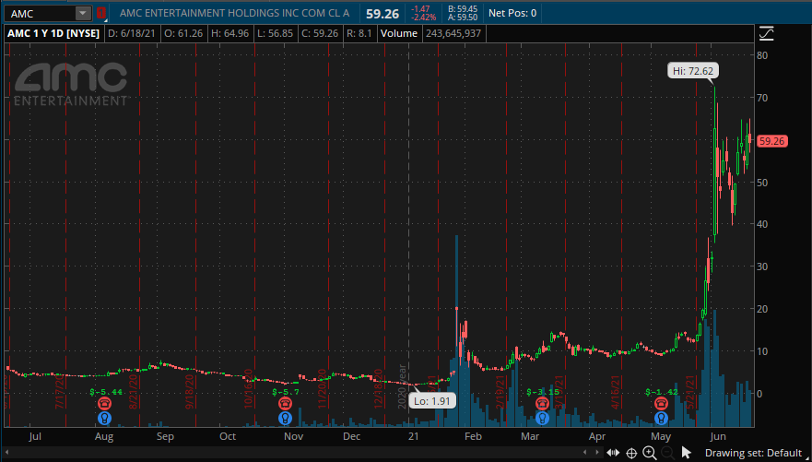The height and width of the screenshot is (462, 812).
Task: Click the $-5.7 earnings estimate label
Action: click(284, 392)
